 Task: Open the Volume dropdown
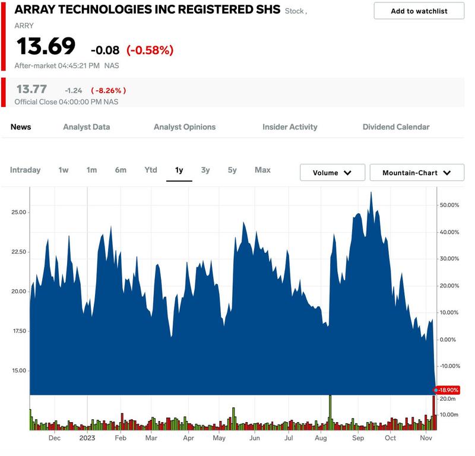(332, 173)
